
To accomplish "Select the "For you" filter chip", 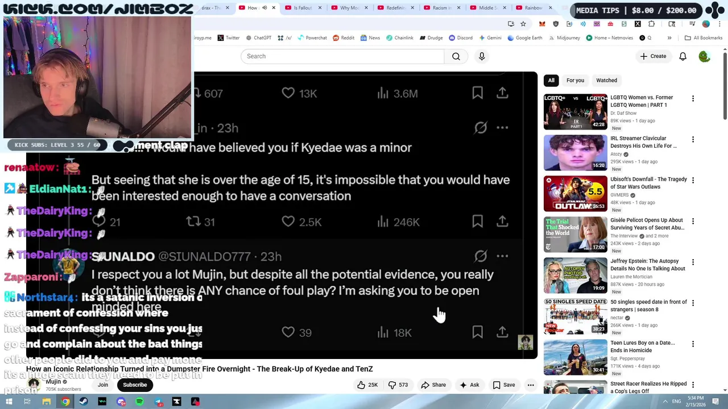I will coord(575,80).
